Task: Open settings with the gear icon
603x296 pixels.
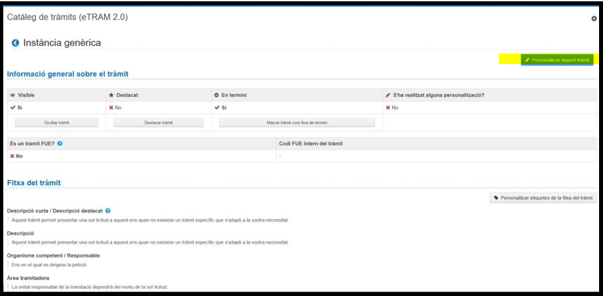Action: (594, 20)
